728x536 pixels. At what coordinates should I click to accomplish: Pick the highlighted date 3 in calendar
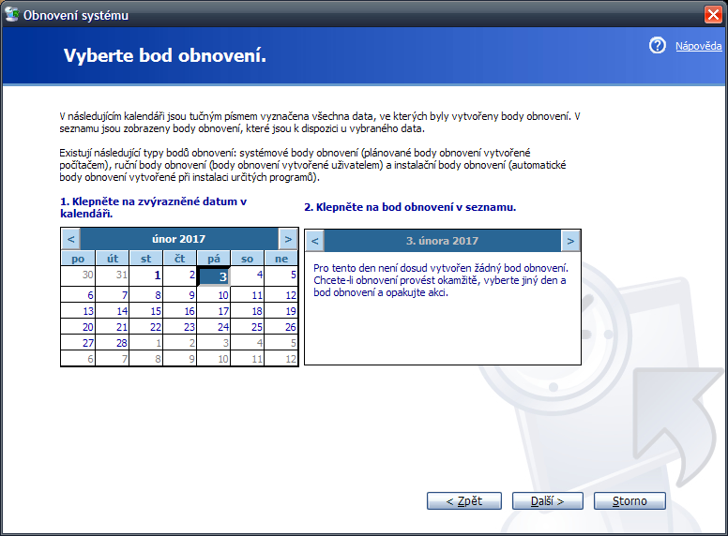pos(221,276)
